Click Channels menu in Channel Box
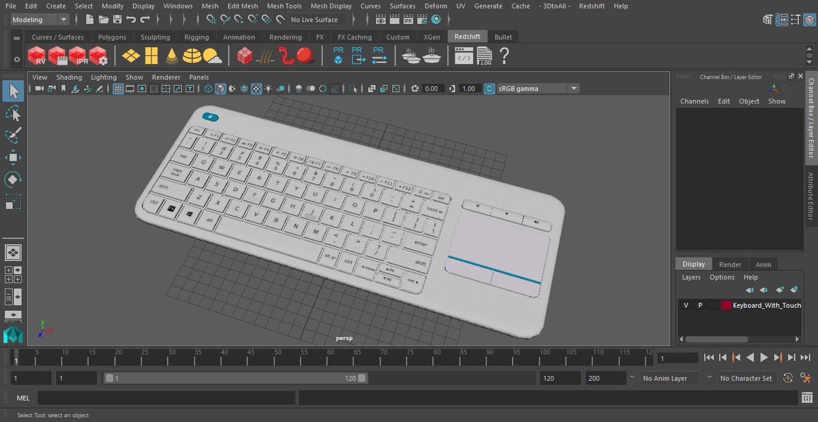The height and width of the screenshot is (422, 818). click(694, 101)
